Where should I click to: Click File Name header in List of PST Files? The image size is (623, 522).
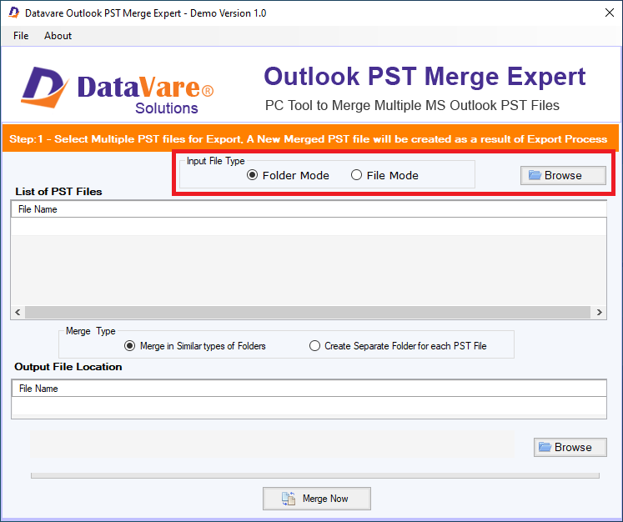[309, 209]
